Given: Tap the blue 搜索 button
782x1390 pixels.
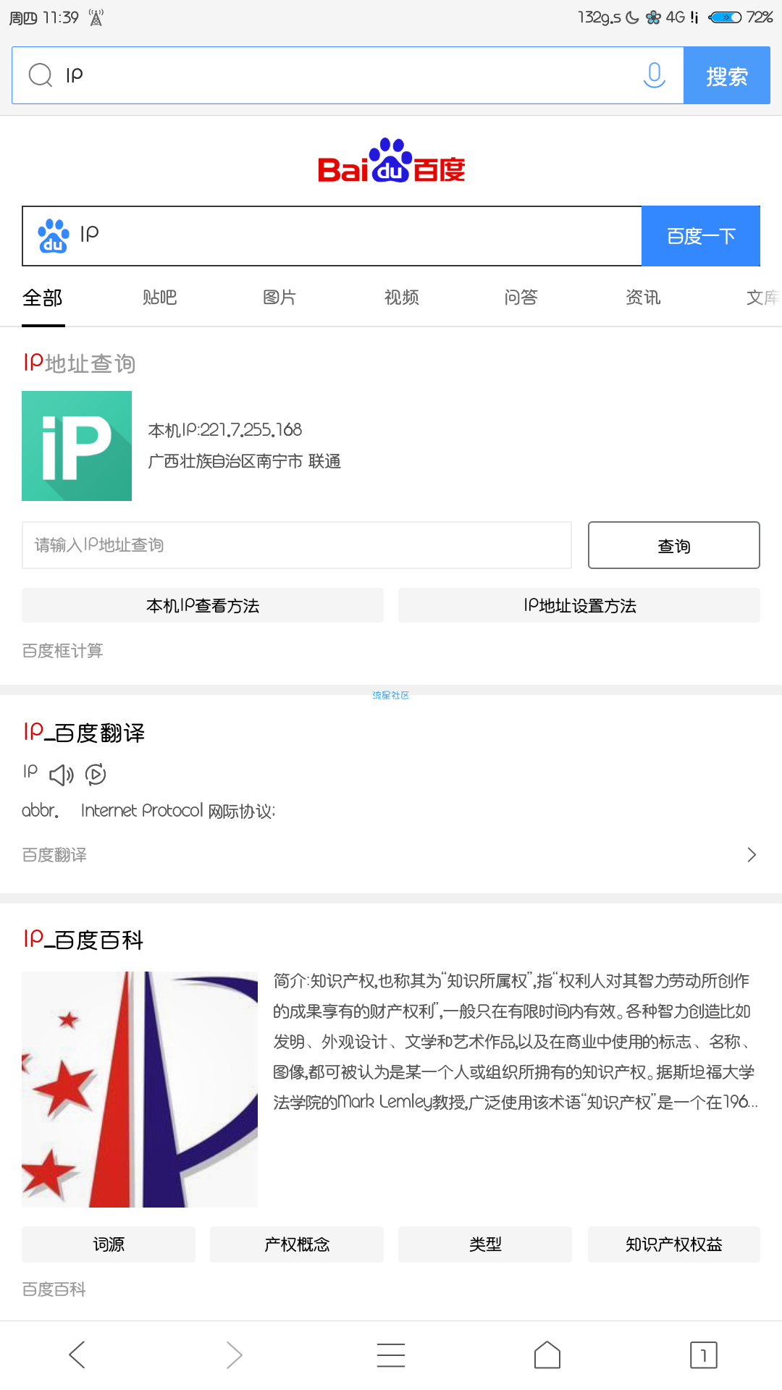Looking at the screenshot, I should click(x=727, y=75).
